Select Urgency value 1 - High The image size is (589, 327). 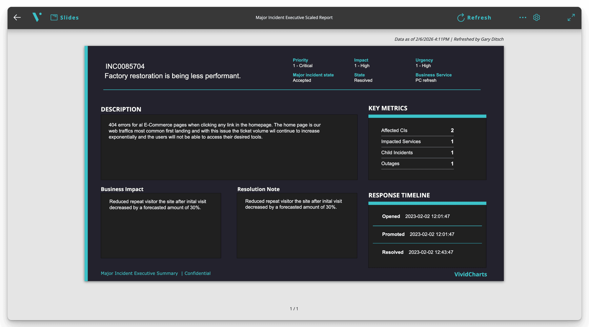(423, 66)
